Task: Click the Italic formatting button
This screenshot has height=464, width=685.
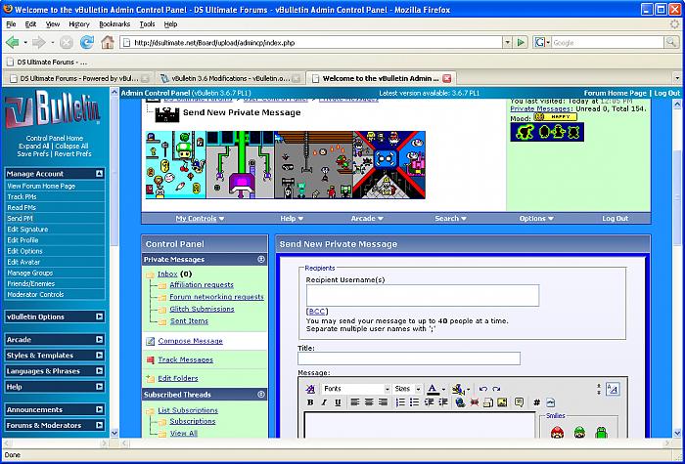Action: point(323,402)
